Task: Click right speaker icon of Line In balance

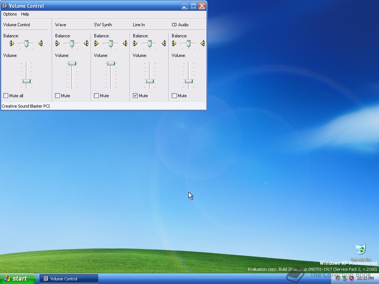Action: 164,44
